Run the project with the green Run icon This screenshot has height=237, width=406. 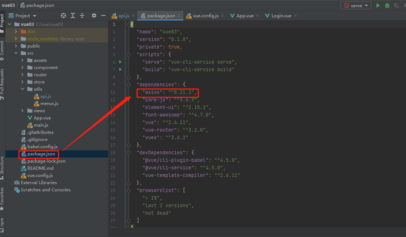tap(378, 5)
